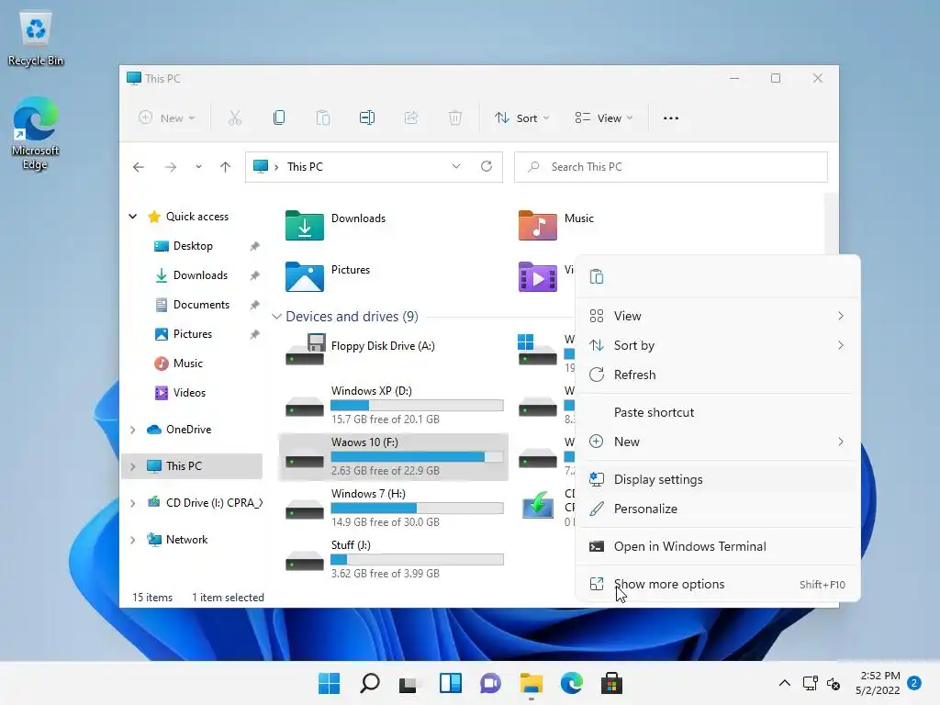This screenshot has width=940, height=705.
Task: Choose Refresh in context menu
Action: tap(718, 375)
